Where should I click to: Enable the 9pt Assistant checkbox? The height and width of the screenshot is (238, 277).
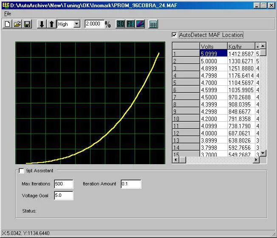(21, 171)
